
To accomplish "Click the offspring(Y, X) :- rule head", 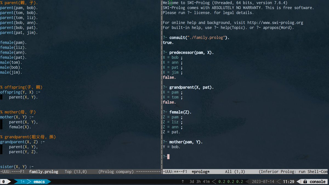I will [20, 92].
